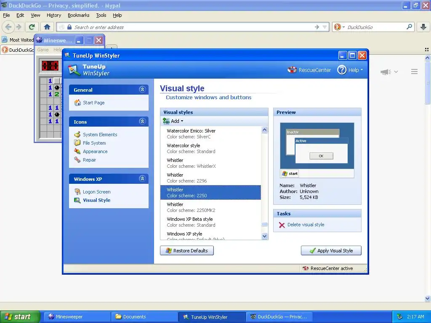Click the Add visual style icon
This screenshot has width=431, height=323.
166,121
